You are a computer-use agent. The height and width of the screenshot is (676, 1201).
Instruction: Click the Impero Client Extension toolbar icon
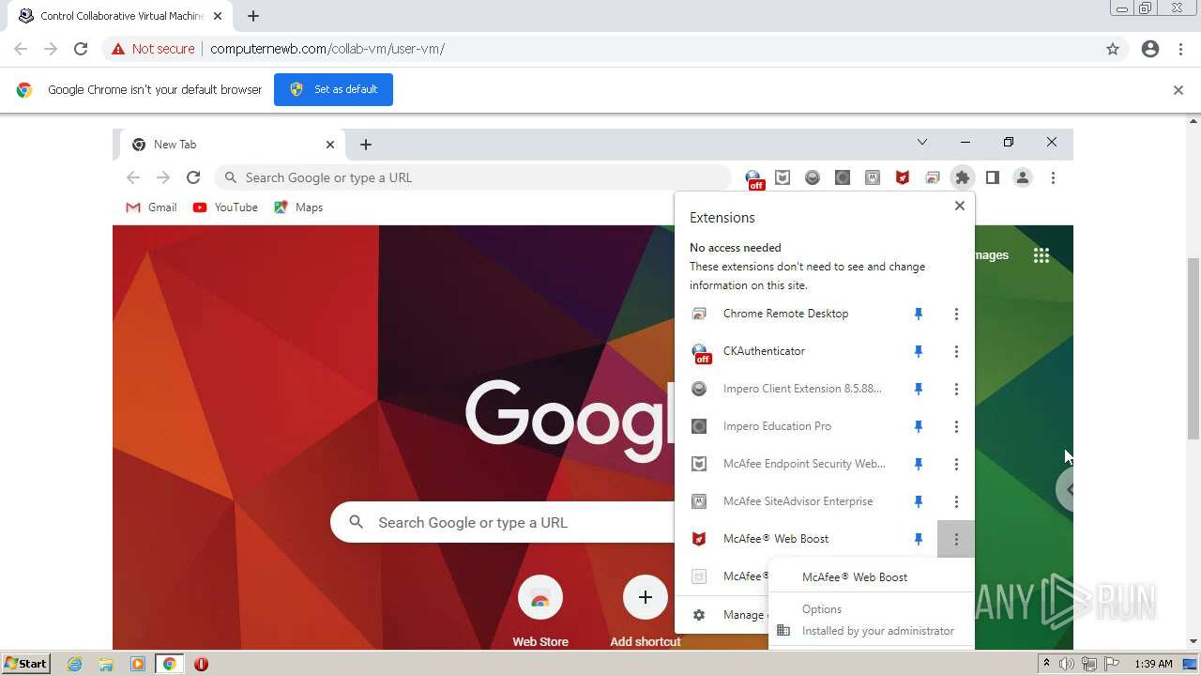pyautogui.click(x=813, y=177)
